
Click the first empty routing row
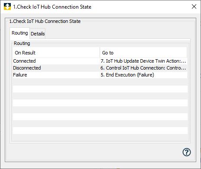coord(100,82)
